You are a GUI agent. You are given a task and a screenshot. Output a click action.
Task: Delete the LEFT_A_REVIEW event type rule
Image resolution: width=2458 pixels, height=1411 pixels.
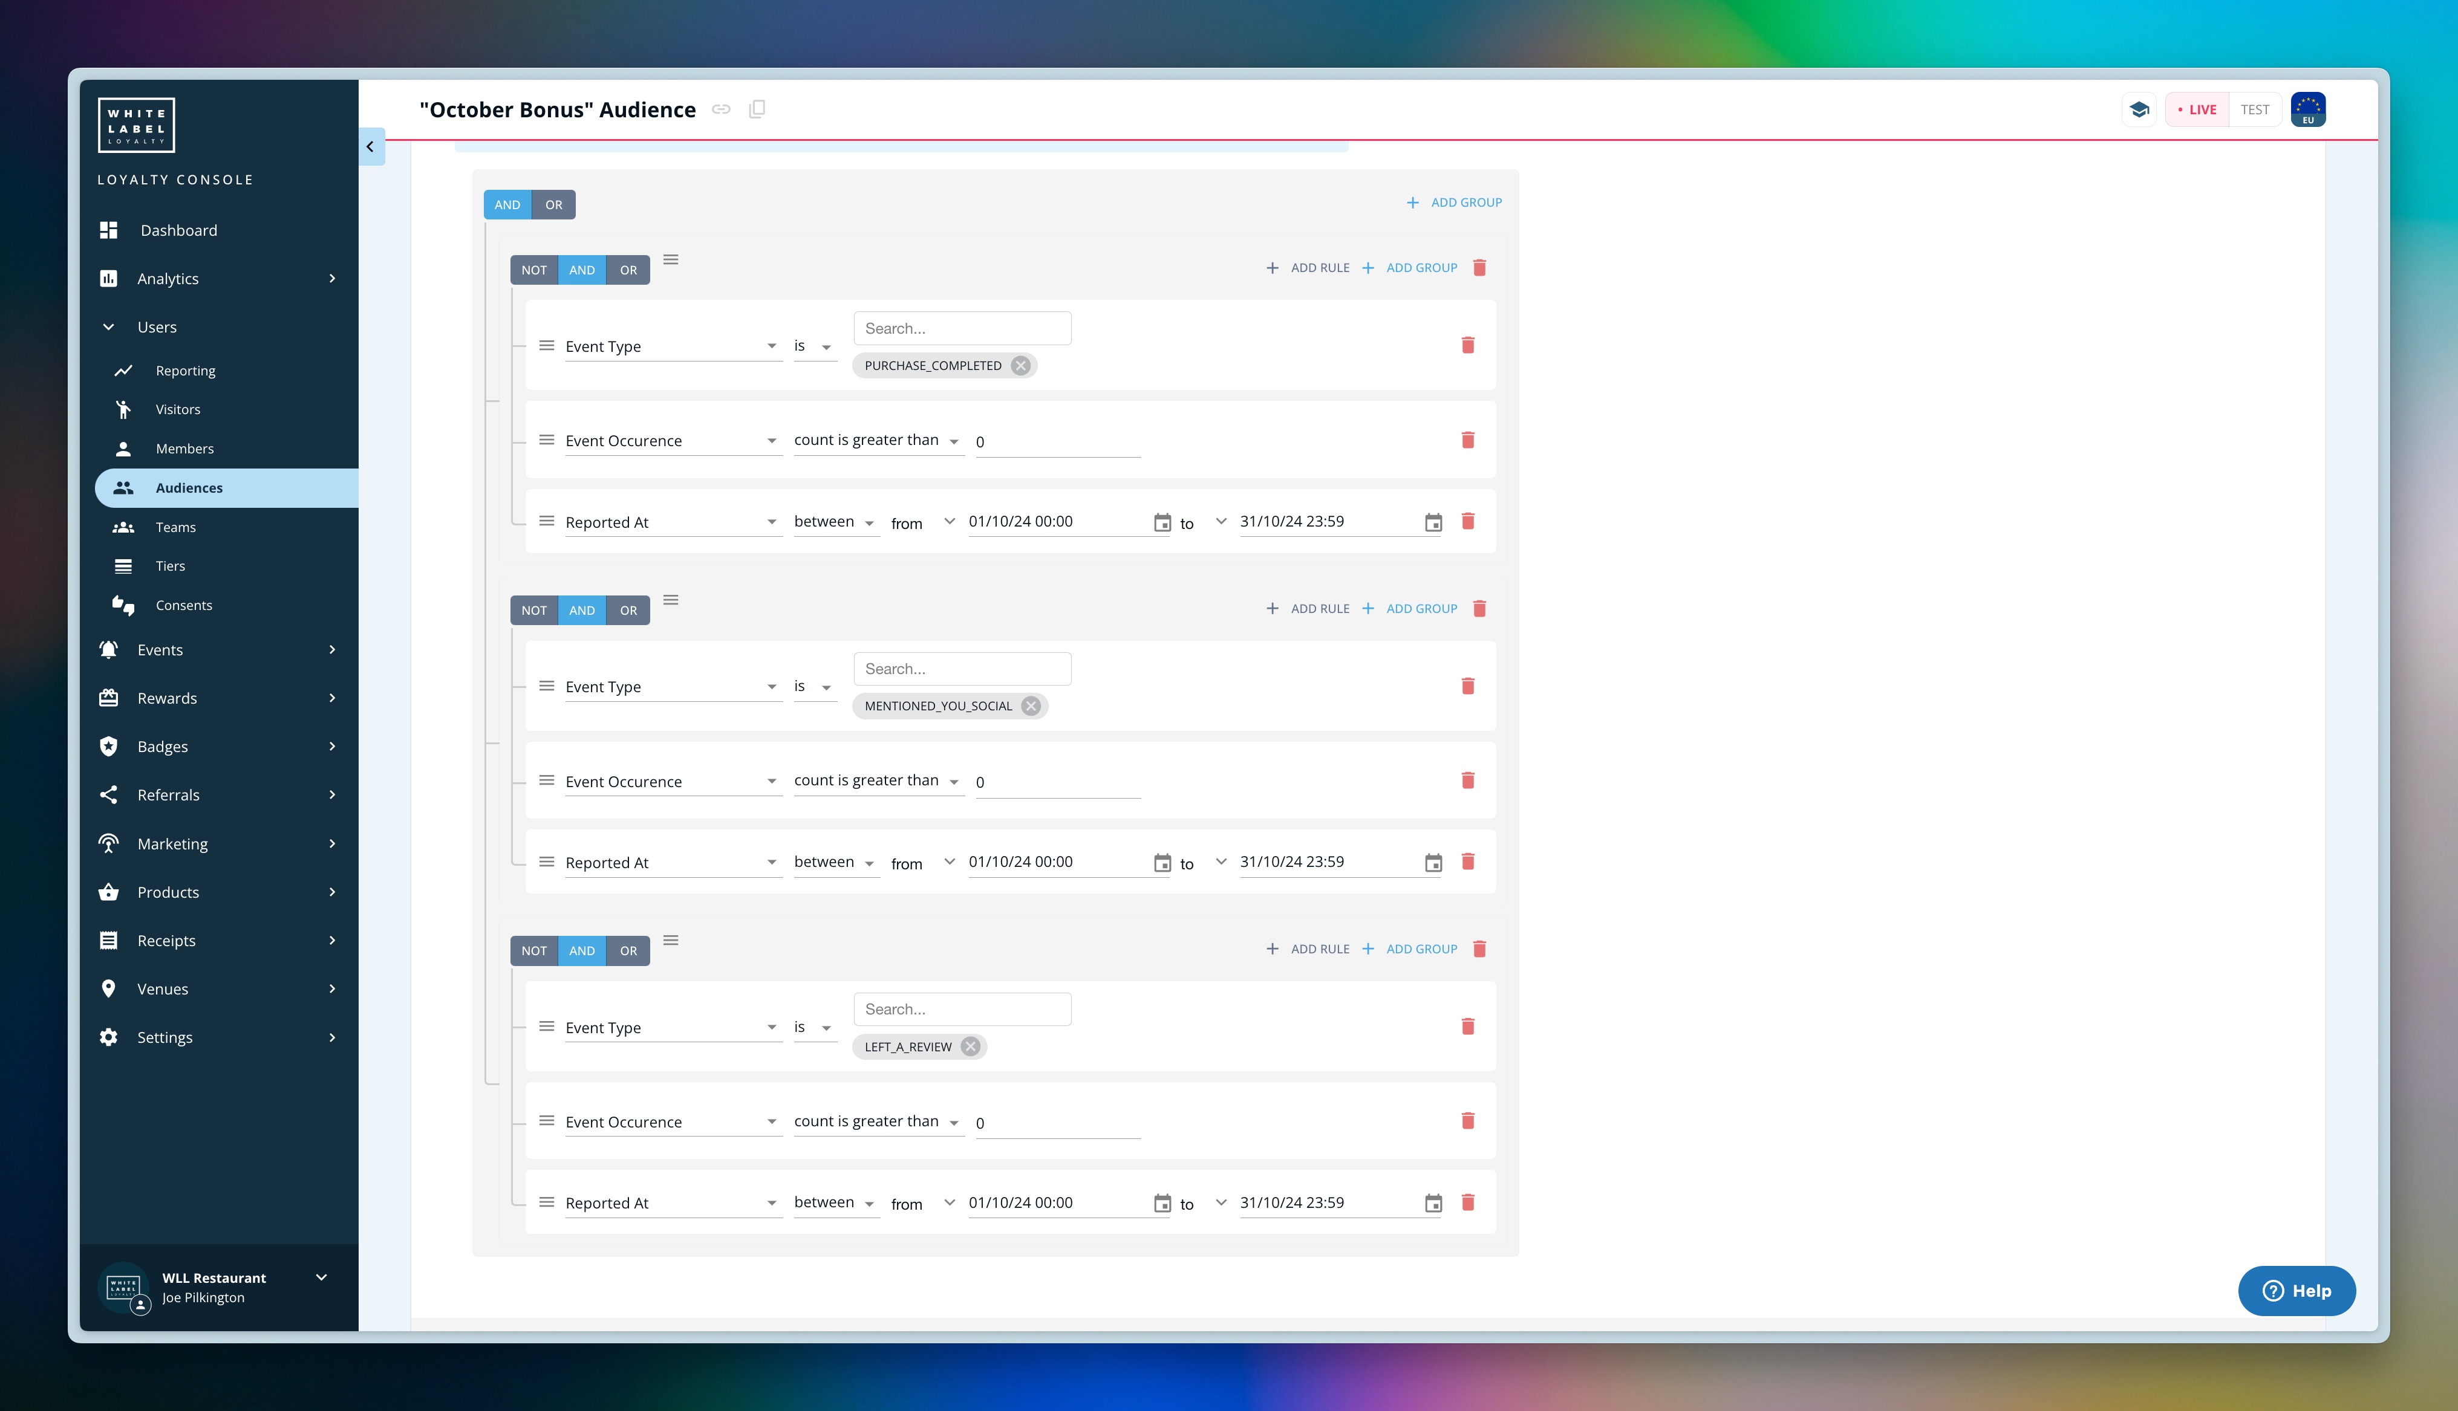point(1467,1027)
